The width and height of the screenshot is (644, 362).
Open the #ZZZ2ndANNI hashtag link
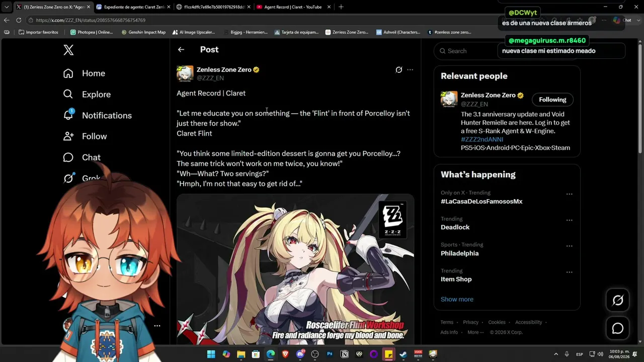coord(482,139)
